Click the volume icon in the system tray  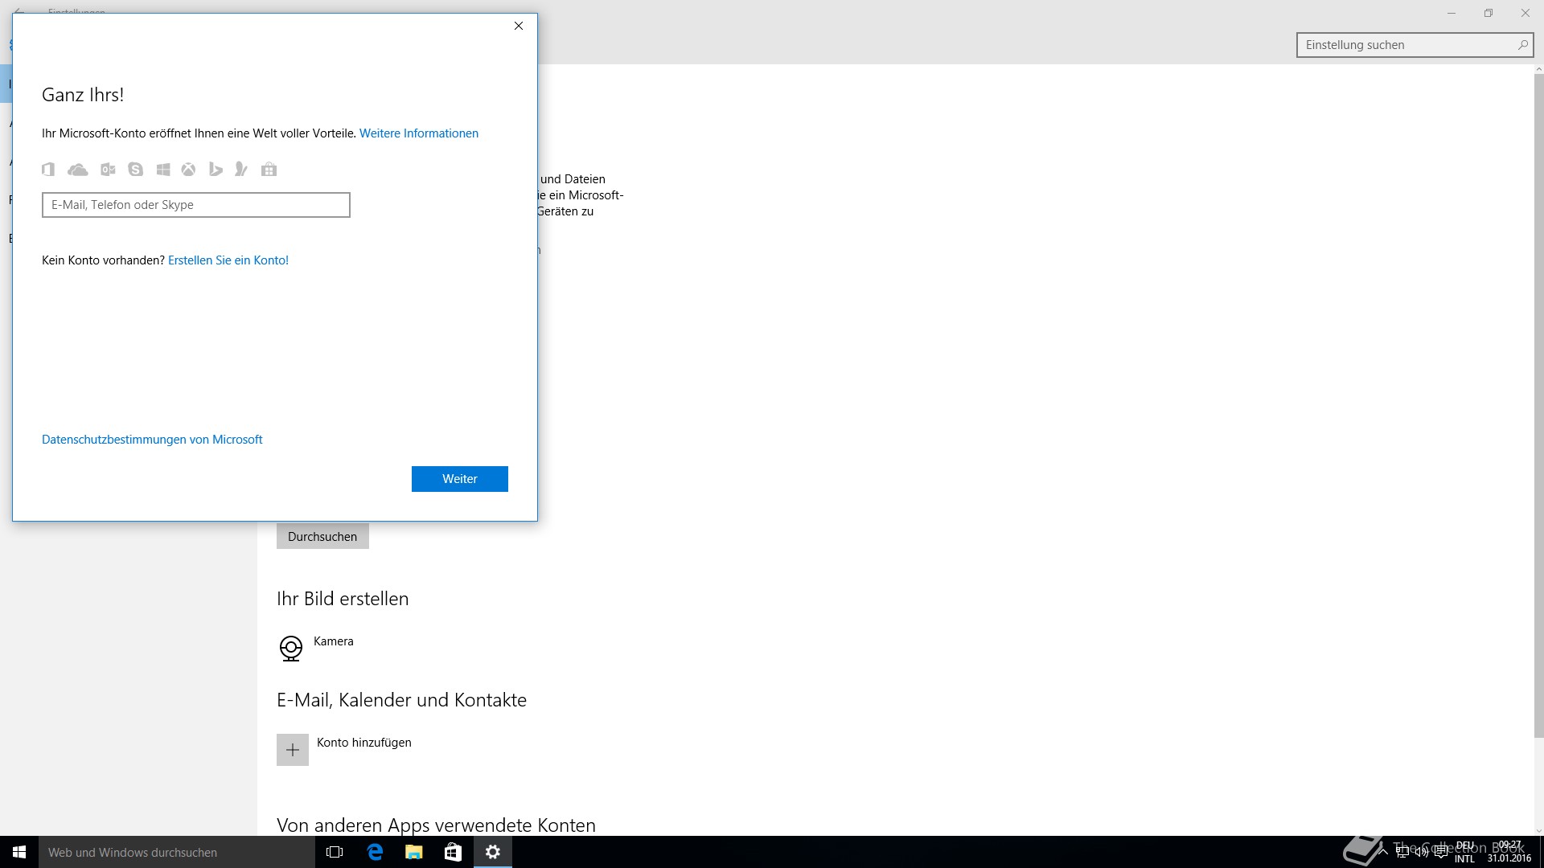(1422, 852)
